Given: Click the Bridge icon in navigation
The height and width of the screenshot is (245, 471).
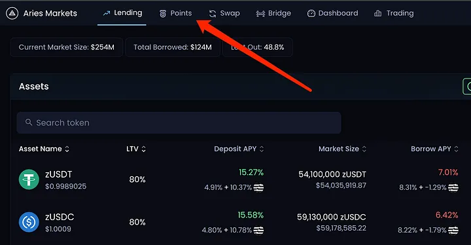Looking at the screenshot, I should [260, 14].
